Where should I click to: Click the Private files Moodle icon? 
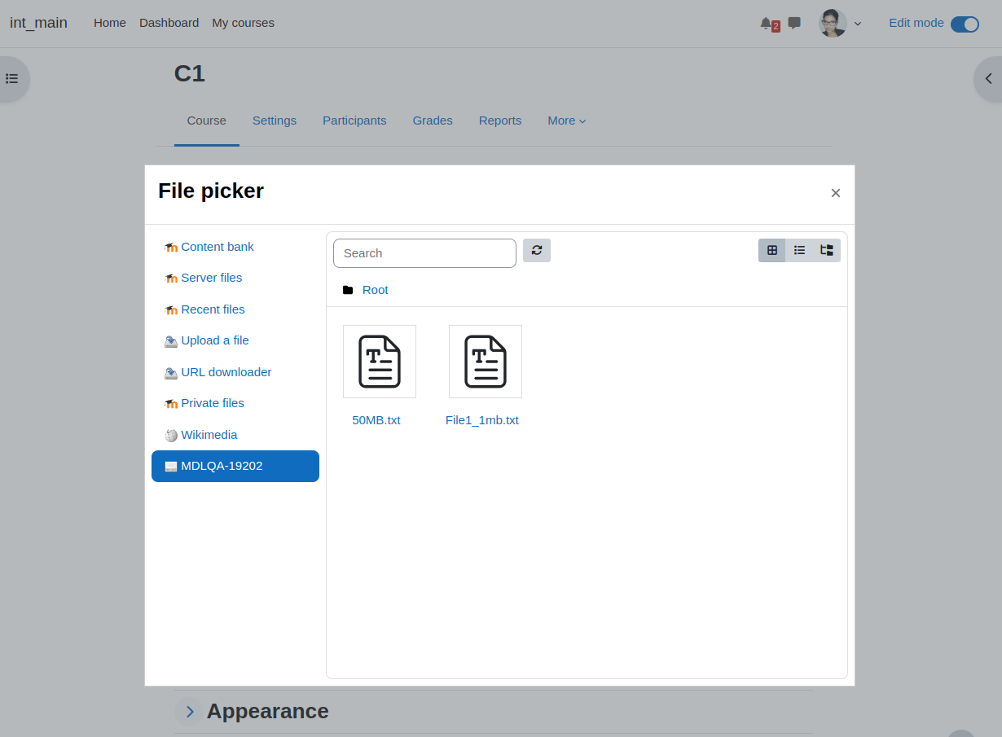tap(171, 404)
